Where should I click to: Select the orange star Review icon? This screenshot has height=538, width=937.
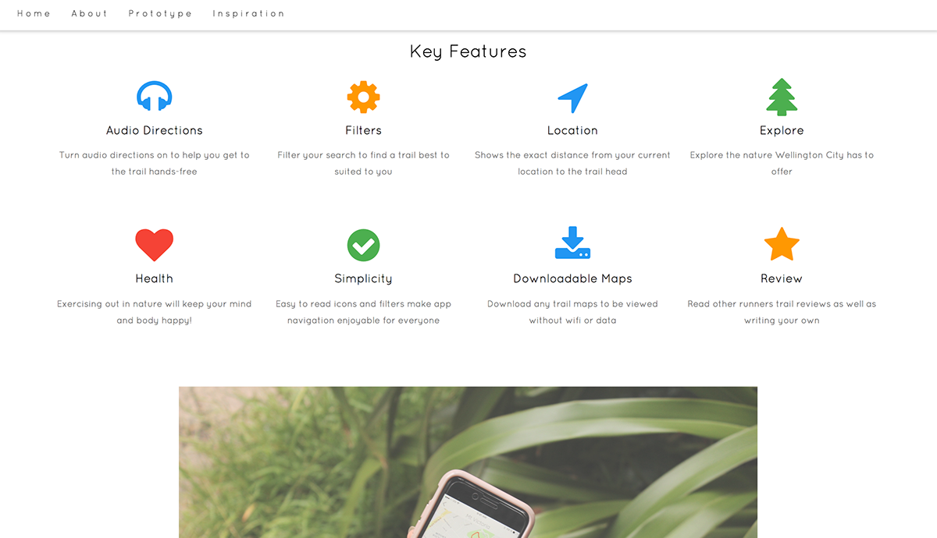click(782, 245)
